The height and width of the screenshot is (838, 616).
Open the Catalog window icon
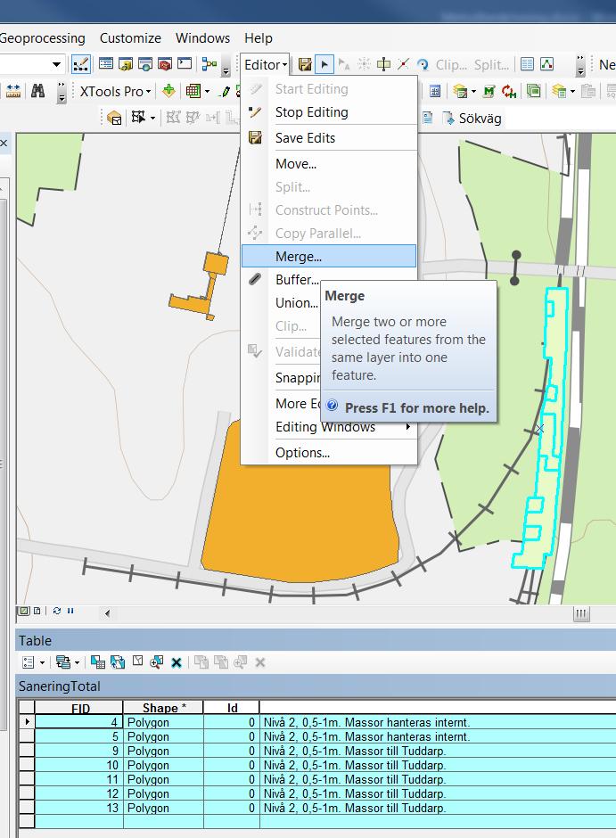126,64
